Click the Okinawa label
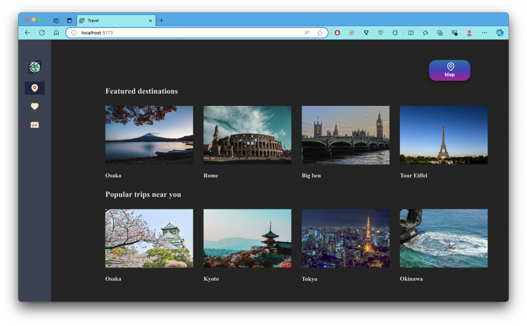The width and height of the screenshot is (527, 326). (x=411, y=279)
